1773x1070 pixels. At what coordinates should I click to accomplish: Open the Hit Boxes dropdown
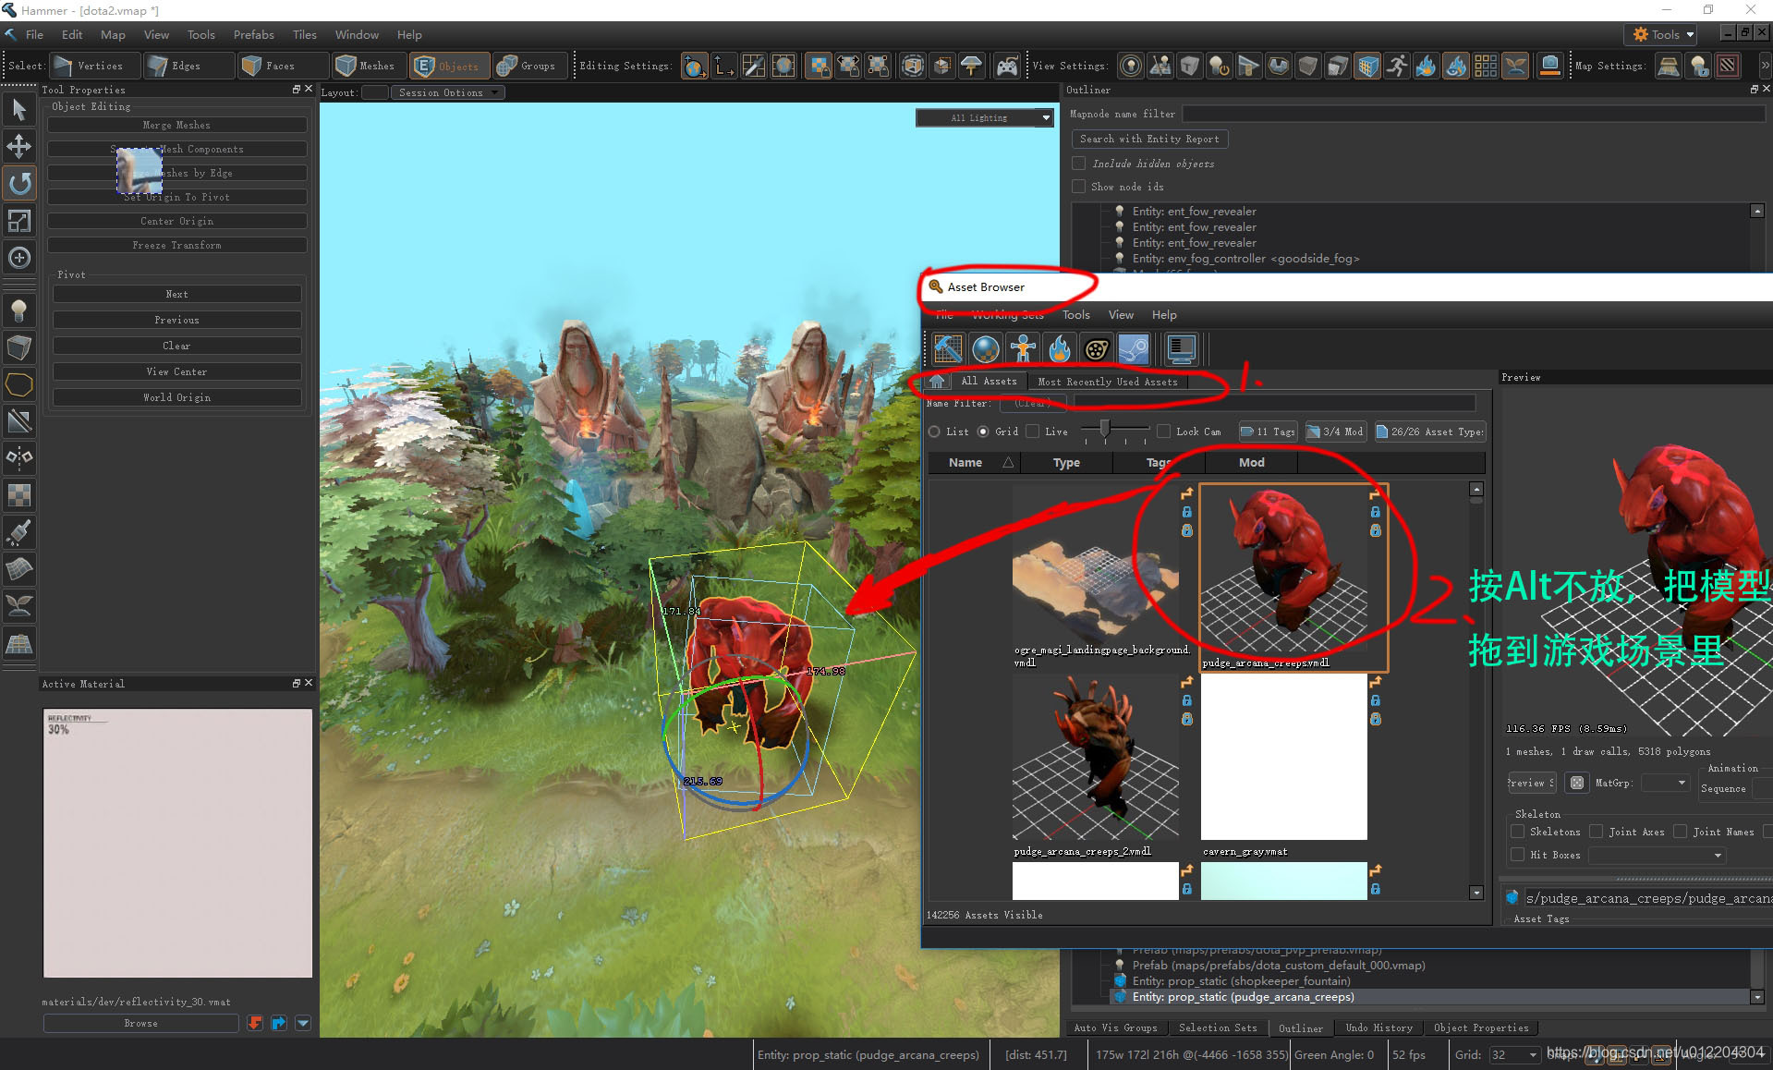click(1657, 855)
